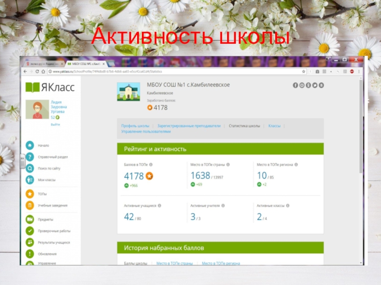Screen dimensions: 381x285
Task: Open the ТОПы star icon
Action: pos(30,194)
